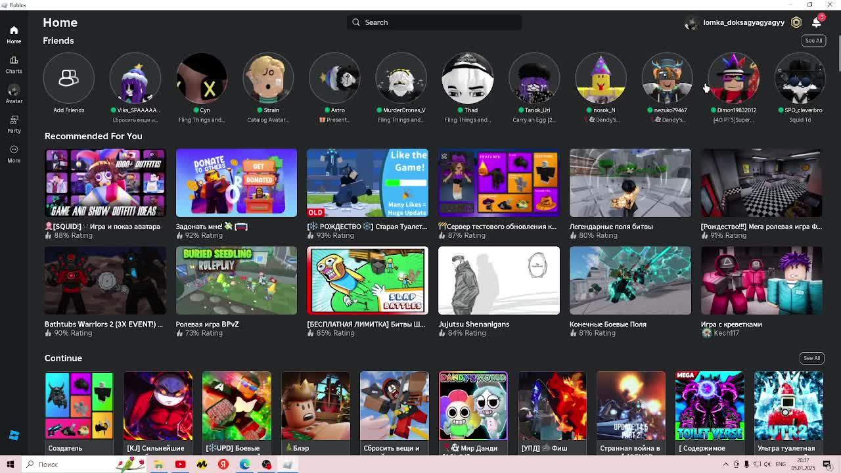
Task: Open Windows notification center icon
Action: (x=827, y=464)
